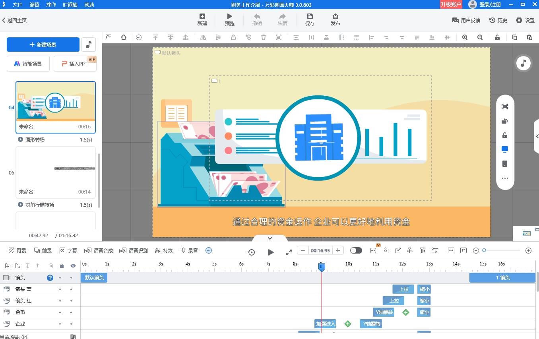Toggle the lock icon in timeline header
The image size is (539, 339).
point(62,266)
